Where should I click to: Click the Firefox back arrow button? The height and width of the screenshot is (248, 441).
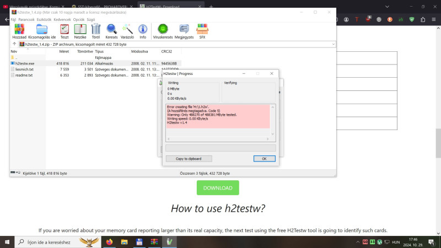pyautogui.click(x=7, y=20)
